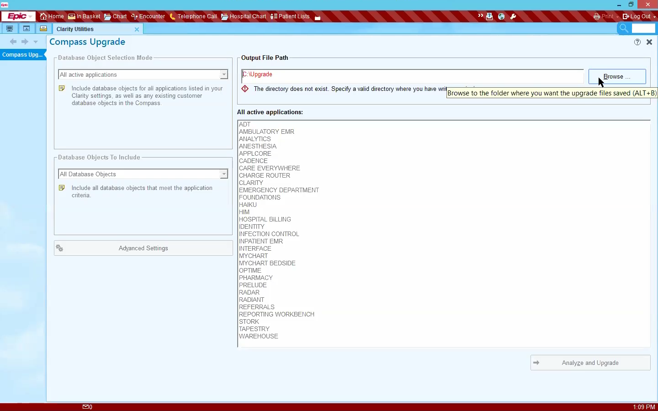
Task: Close the Compass Upgrade activity
Action: pos(649,42)
